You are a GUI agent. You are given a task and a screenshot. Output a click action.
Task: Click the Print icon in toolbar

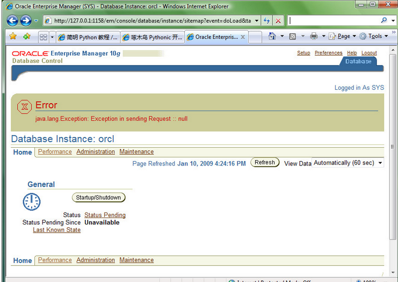click(x=314, y=37)
